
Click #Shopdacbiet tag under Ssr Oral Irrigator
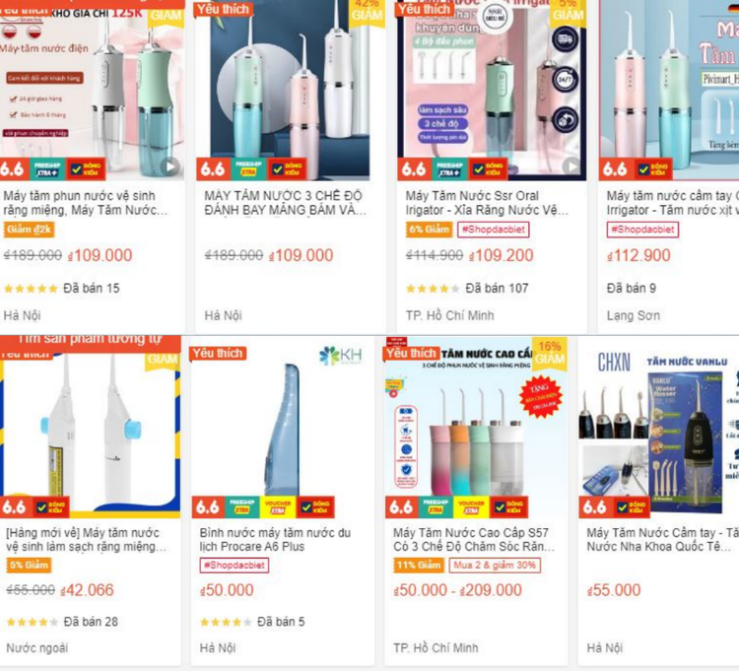pos(494,230)
